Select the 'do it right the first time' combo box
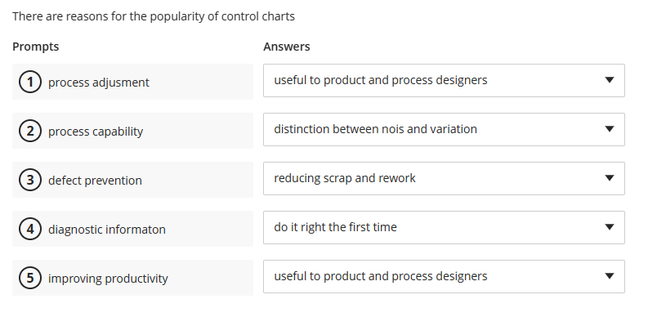Viewport: 648px width, 317px height. pyautogui.click(x=444, y=227)
